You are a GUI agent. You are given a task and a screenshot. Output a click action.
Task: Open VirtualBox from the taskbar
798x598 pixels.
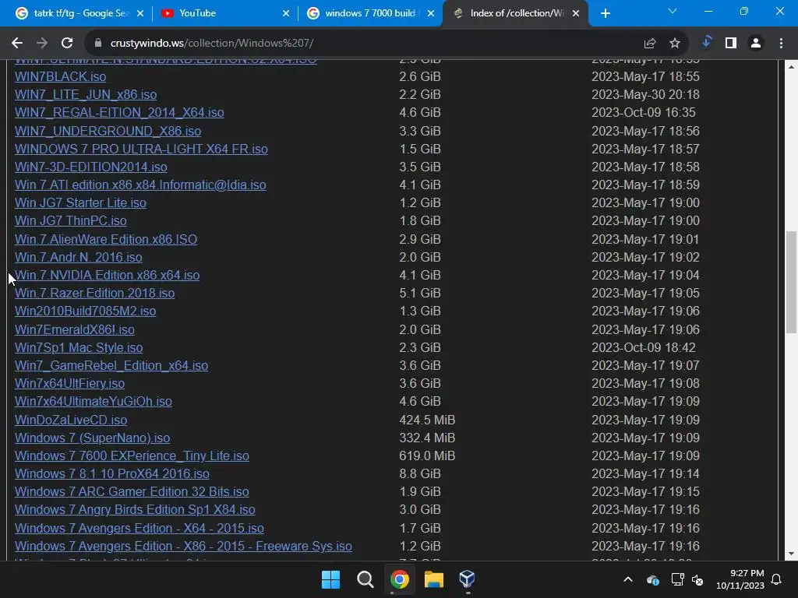click(468, 579)
